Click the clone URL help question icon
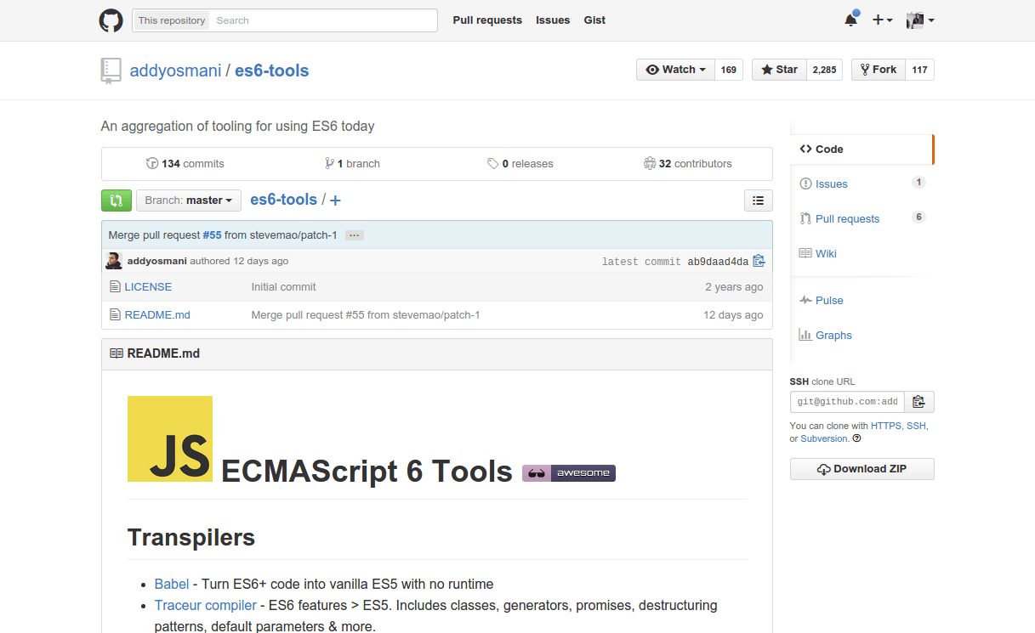Screen dimensions: 1035x633 [856, 438]
